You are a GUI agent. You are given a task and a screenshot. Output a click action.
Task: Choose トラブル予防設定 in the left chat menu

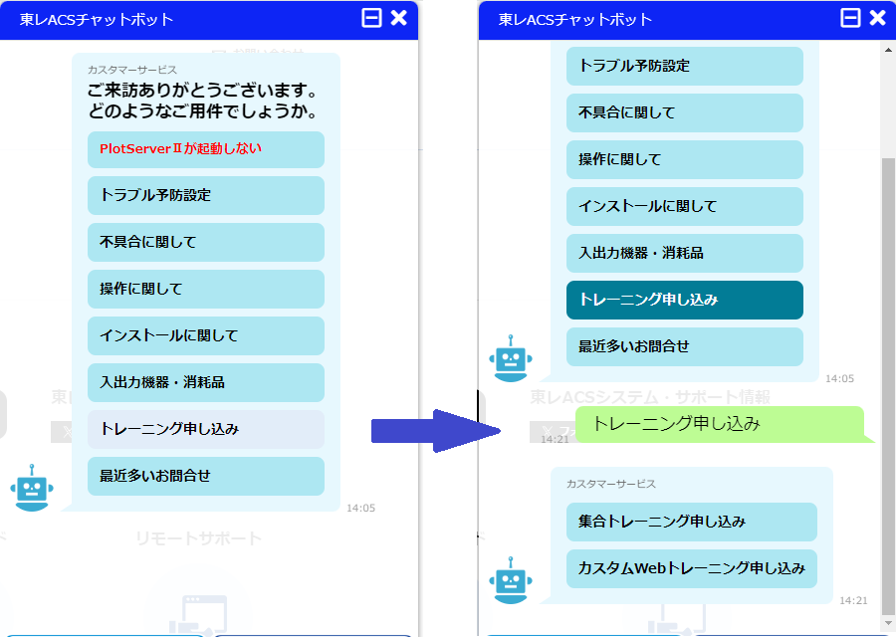point(205,195)
